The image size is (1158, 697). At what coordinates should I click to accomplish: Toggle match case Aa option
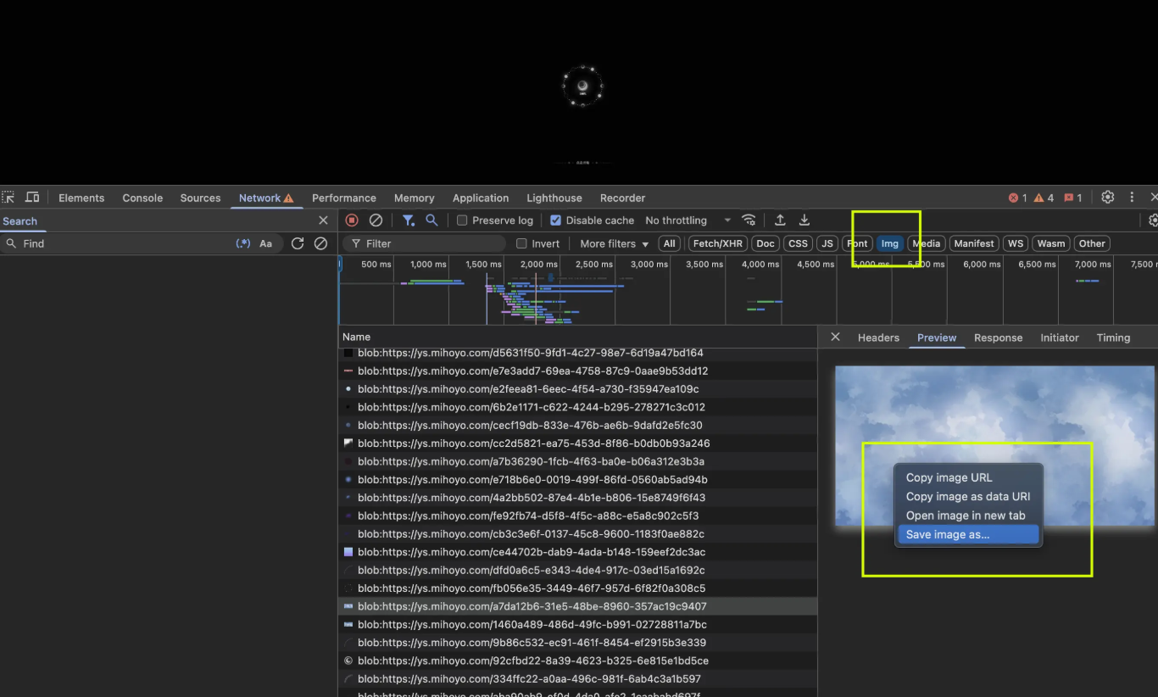point(265,243)
